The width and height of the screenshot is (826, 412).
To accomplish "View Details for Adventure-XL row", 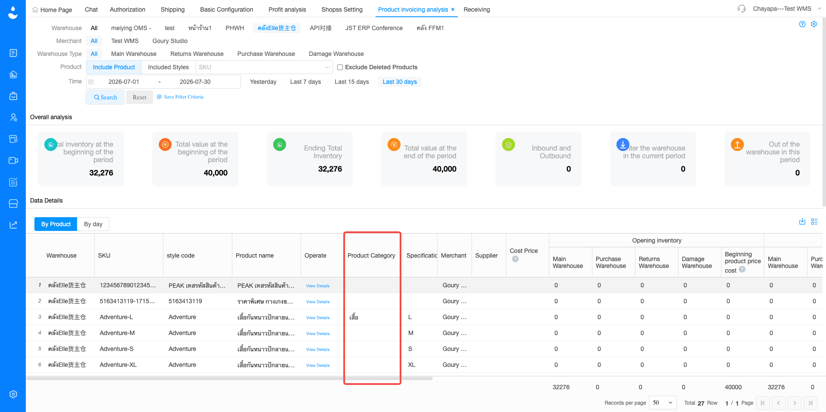I will 318,365.
